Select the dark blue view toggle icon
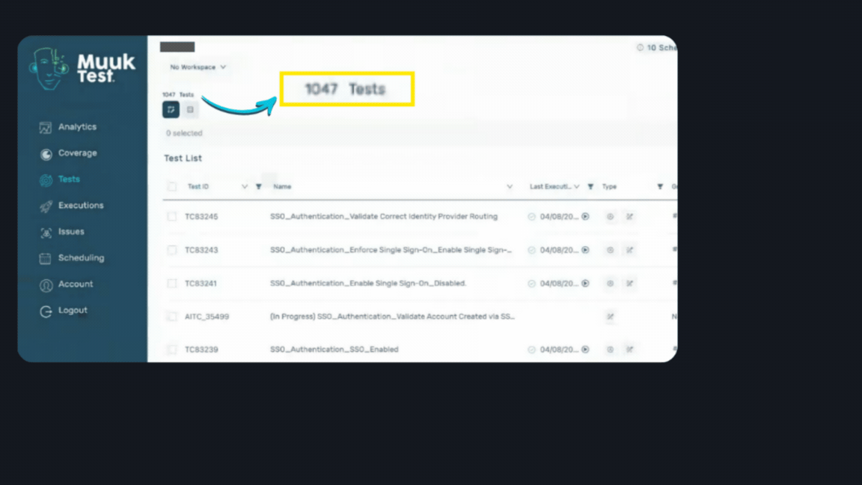 pos(171,109)
